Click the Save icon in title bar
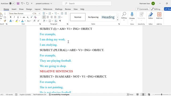 (x=18, y=3)
